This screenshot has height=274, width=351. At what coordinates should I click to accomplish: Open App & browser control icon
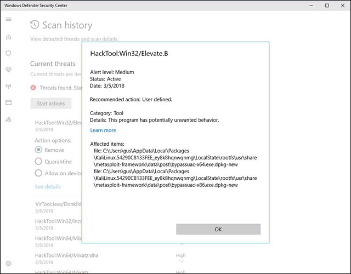(x=9, y=102)
